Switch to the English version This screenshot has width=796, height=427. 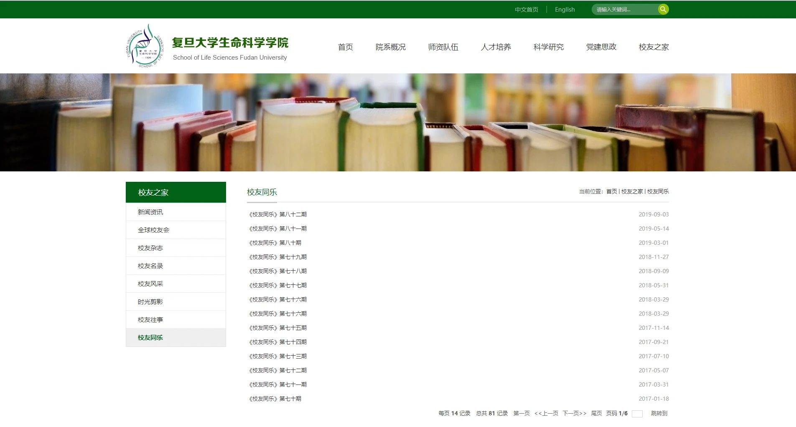pos(565,9)
